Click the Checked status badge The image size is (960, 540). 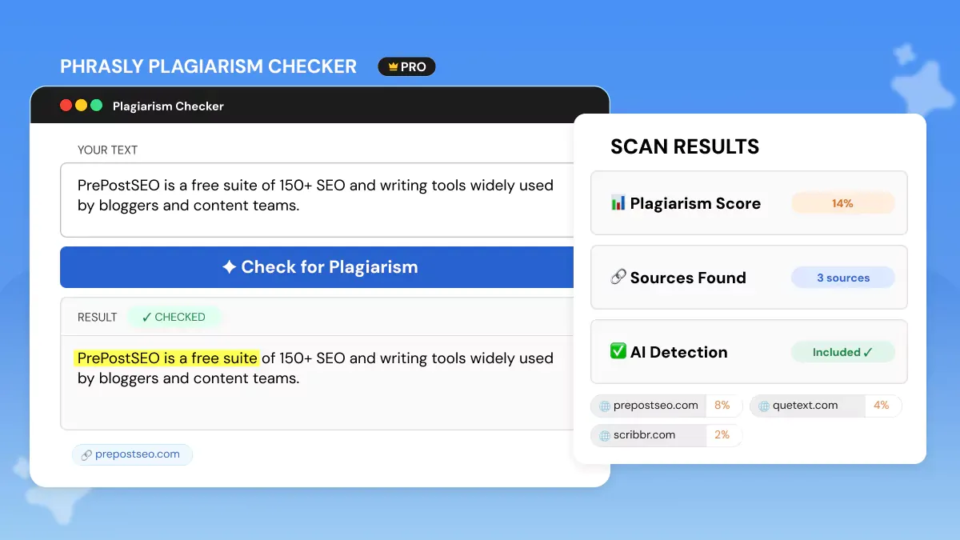coord(174,317)
